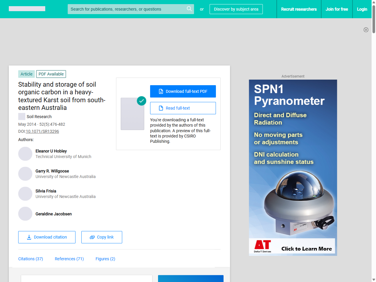376x282 pixels.
Task: Open Silvia Frisia's profile
Action: pyautogui.click(x=46, y=191)
